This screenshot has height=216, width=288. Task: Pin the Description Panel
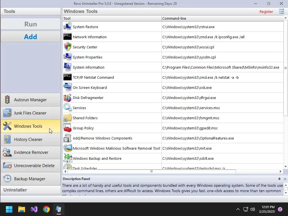pos(279,179)
